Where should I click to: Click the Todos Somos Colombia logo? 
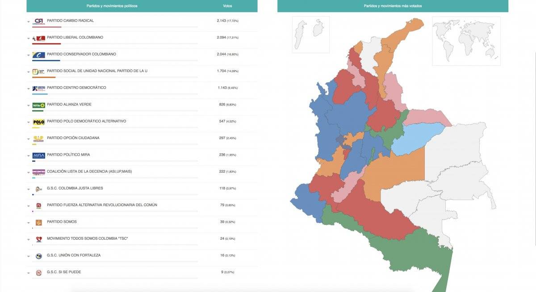39,239
